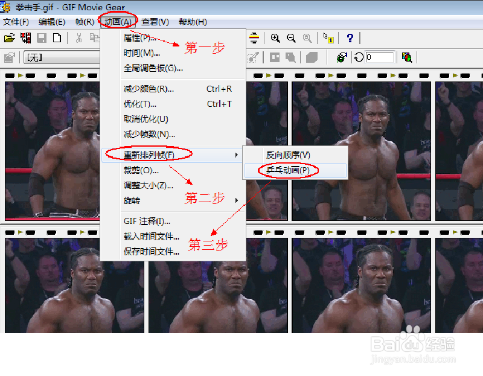The width and height of the screenshot is (483, 376).
Task: Click the new blank document icon
Action: click(x=57, y=38)
